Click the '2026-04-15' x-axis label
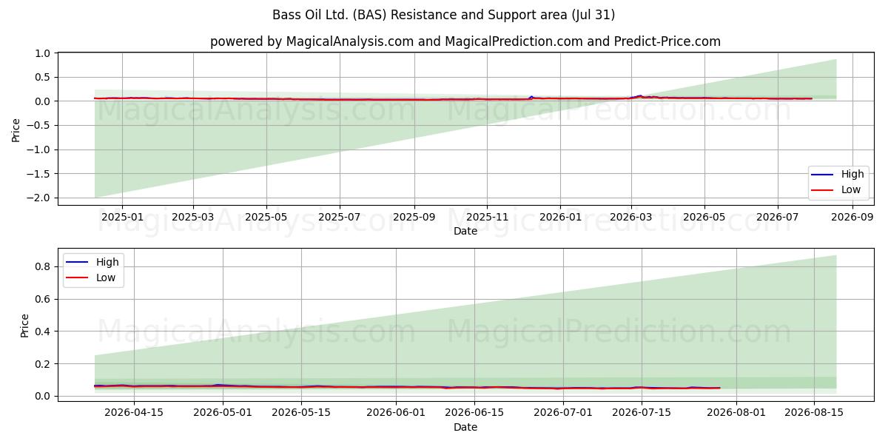The height and width of the screenshot is (444, 888). tap(134, 413)
